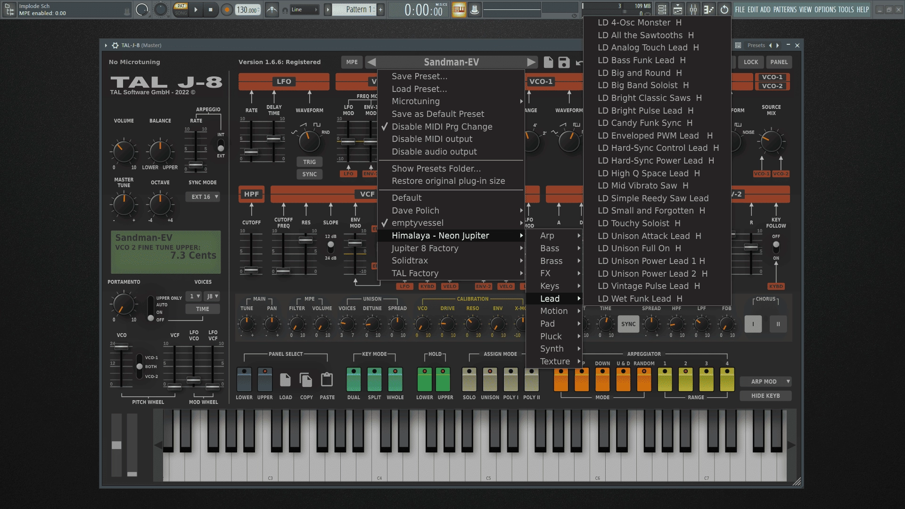Click the wrapper Presets previous arrow
The width and height of the screenshot is (905, 509).
(771, 45)
